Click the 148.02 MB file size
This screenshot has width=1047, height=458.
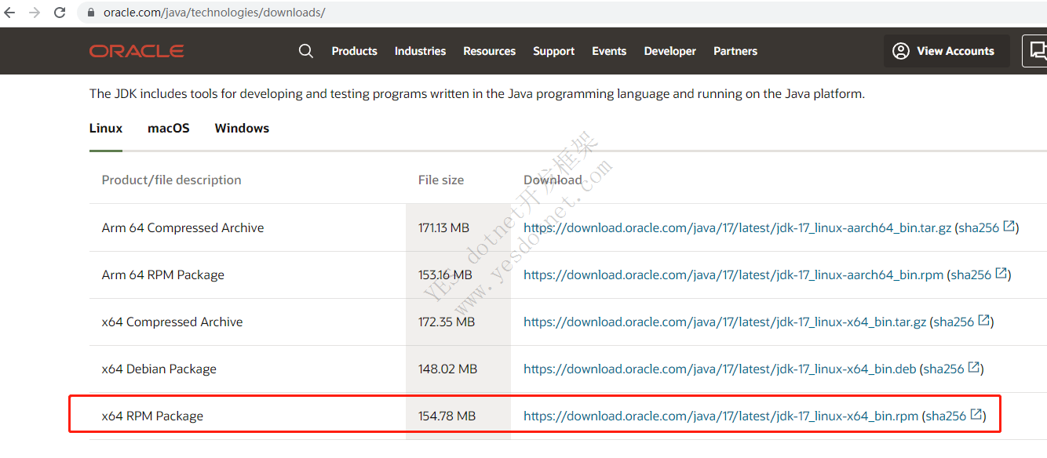point(447,369)
